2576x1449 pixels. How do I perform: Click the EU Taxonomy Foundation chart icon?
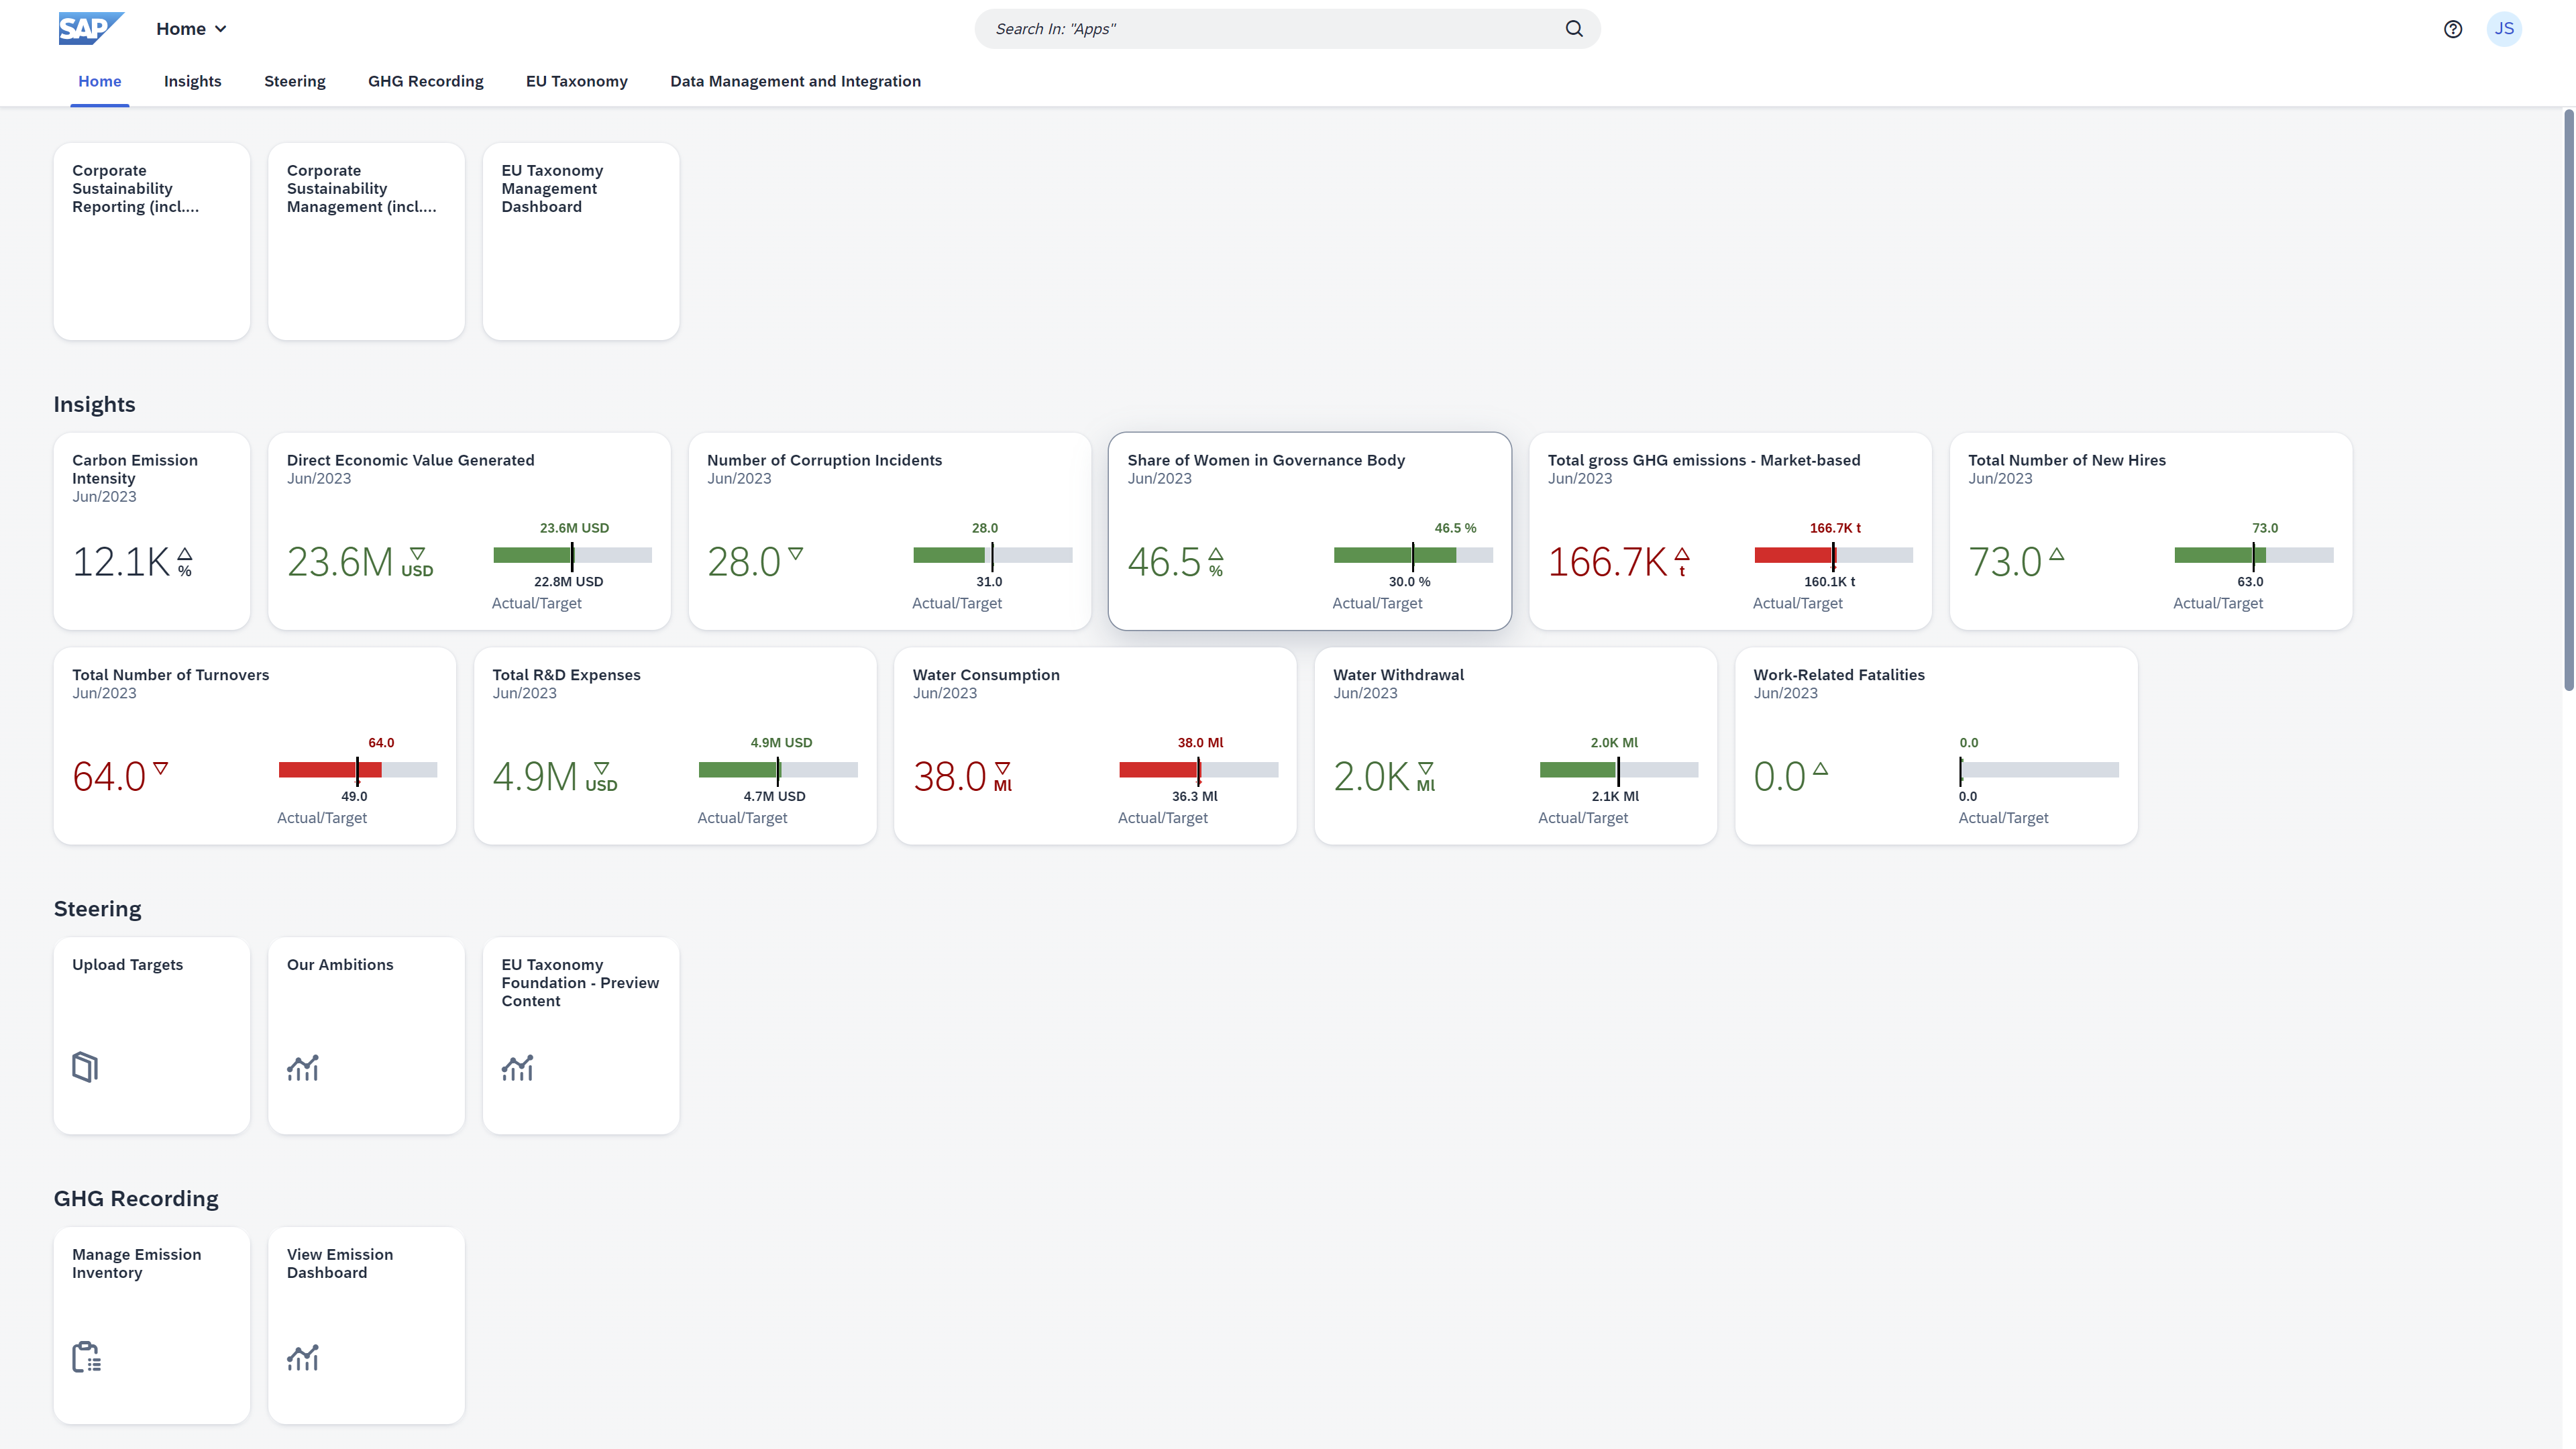(x=517, y=1068)
